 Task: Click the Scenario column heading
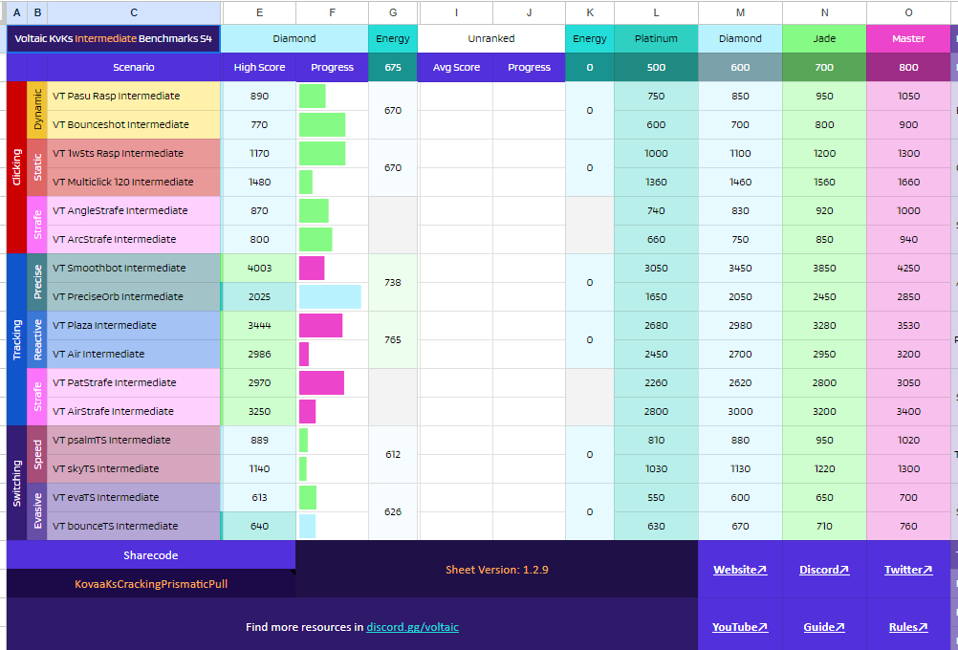pyautogui.click(x=134, y=67)
